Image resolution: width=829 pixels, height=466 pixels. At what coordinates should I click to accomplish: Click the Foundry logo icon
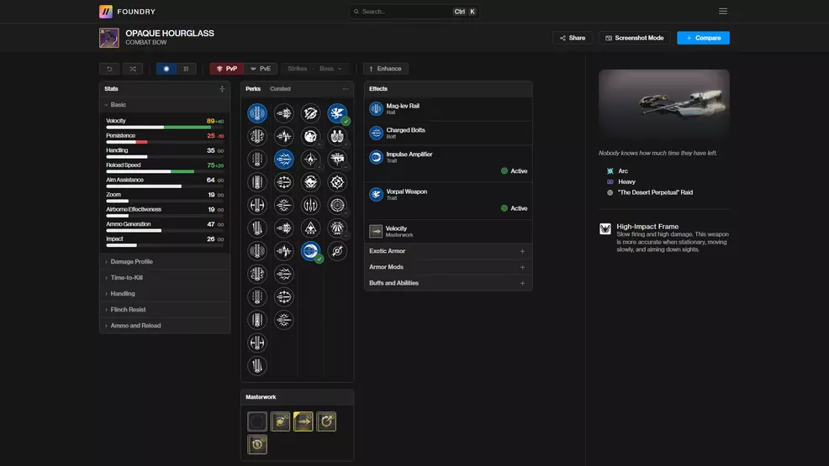click(106, 11)
